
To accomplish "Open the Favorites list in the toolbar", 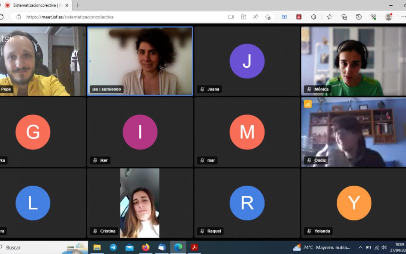I will (x=330, y=17).
